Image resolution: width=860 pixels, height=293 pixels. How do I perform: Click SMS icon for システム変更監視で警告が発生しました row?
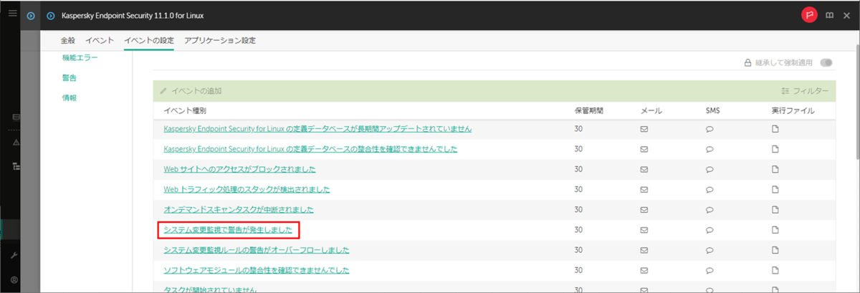pyautogui.click(x=709, y=230)
